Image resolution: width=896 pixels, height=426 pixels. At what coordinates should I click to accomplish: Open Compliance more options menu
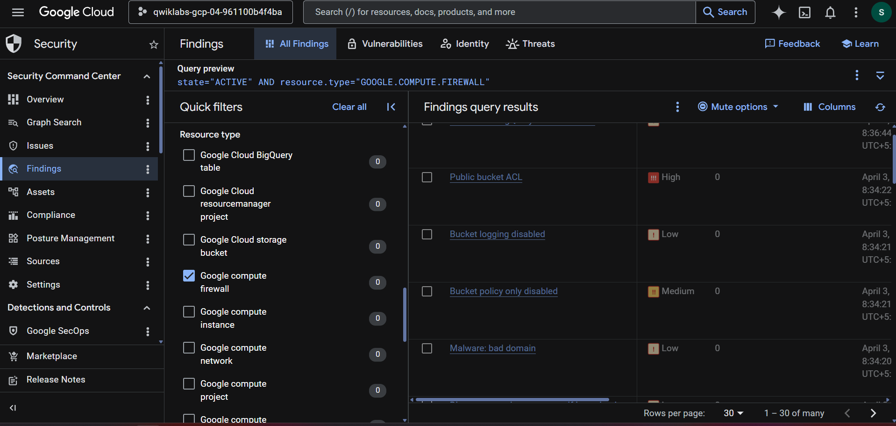point(148,215)
